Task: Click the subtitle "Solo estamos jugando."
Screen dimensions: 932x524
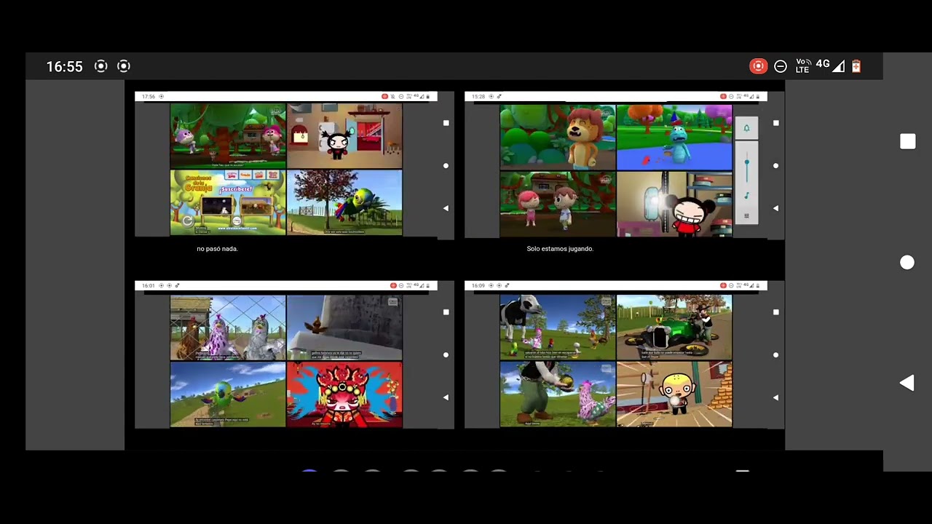Action: click(560, 249)
